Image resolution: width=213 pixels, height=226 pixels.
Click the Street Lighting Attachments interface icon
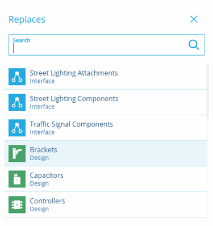(17, 77)
